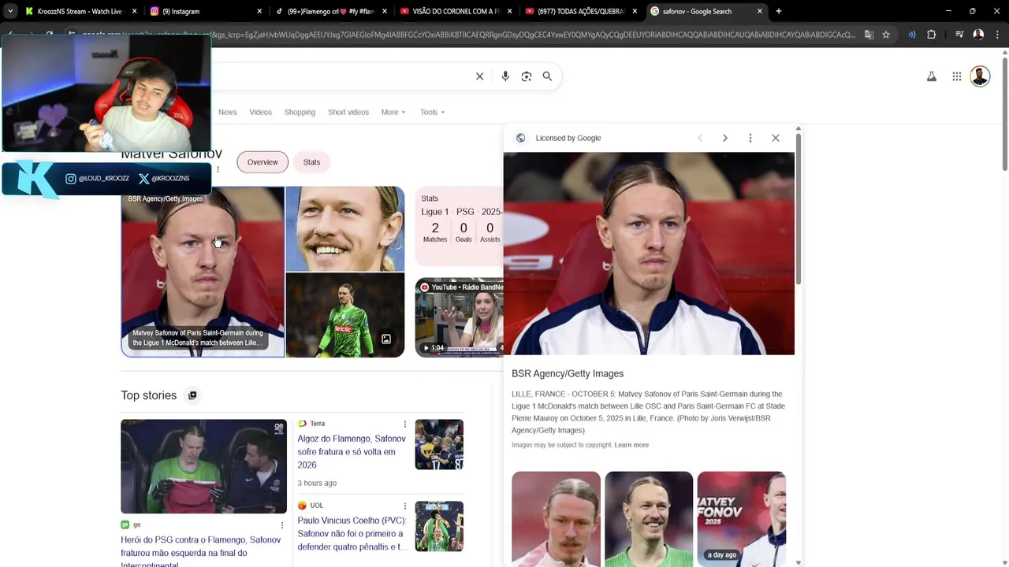Select the Overview chip
Viewport: 1009px width, 567px height.
click(262, 162)
